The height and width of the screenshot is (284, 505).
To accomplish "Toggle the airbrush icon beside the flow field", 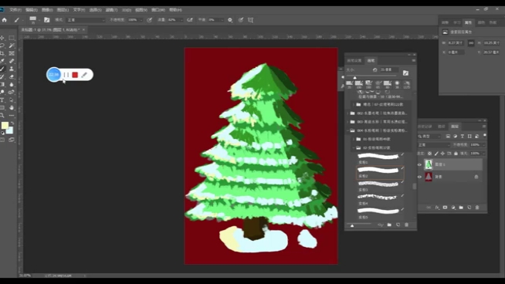I will (190, 20).
